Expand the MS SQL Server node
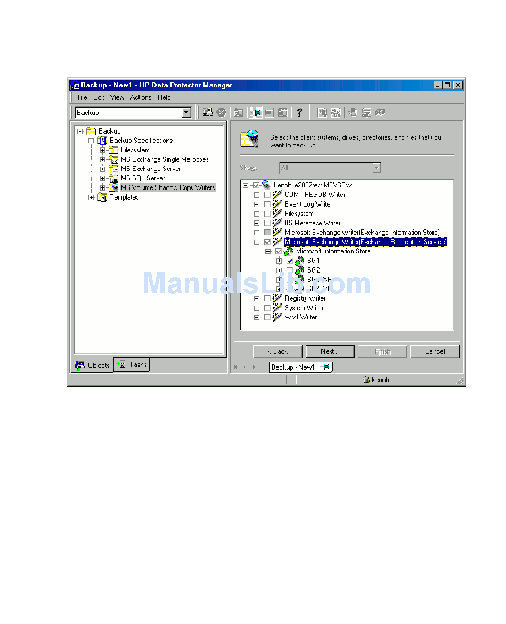This screenshot has height=624, width=506. 102,178
